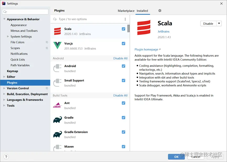Switch to the Installed tab
This screenshot has width=227, height=162.
coord(142,11)
